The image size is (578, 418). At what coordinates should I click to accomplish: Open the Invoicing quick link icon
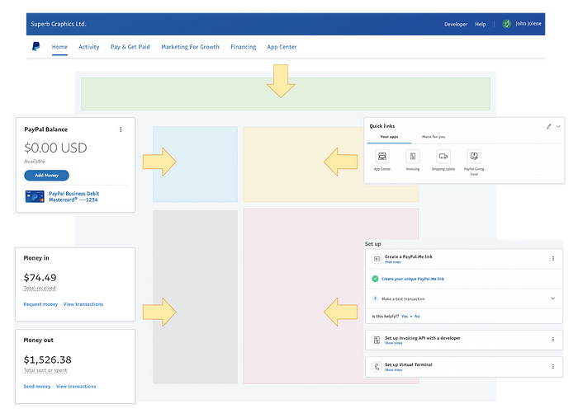click(413, 157)
